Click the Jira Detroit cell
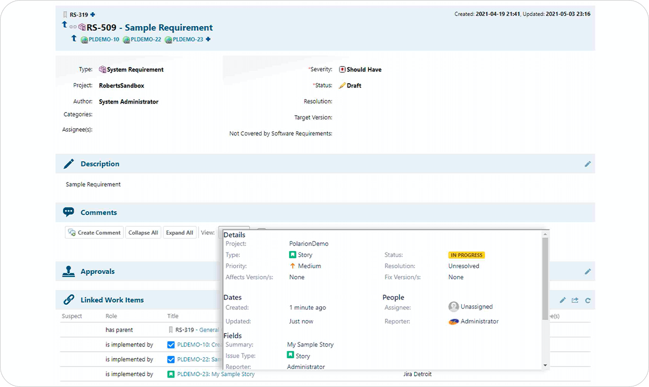Image resolution: width=649 pixels, height=387 pixels. click(418, 374)
